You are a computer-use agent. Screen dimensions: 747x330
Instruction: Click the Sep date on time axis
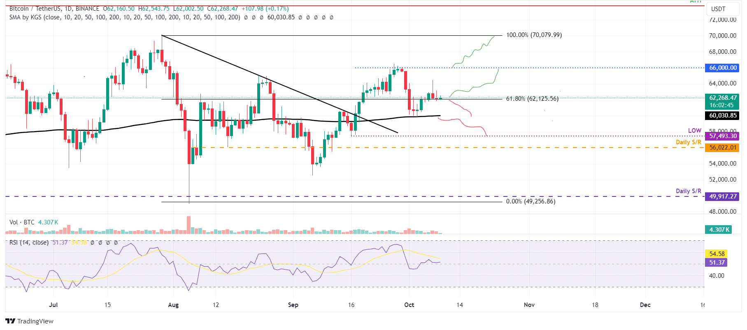[x=293, y=305]
